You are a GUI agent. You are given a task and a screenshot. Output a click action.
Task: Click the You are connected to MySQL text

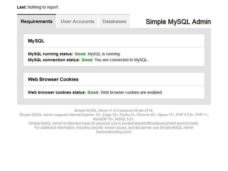(x=121, y=60)
